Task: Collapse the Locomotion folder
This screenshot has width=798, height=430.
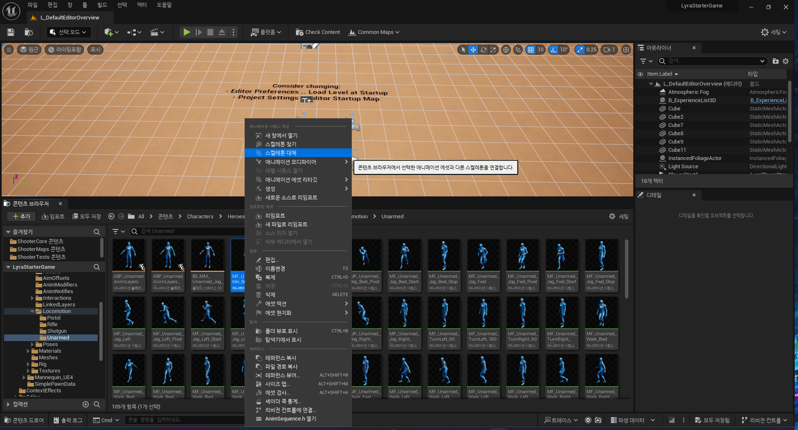Action: pos(32,311)
